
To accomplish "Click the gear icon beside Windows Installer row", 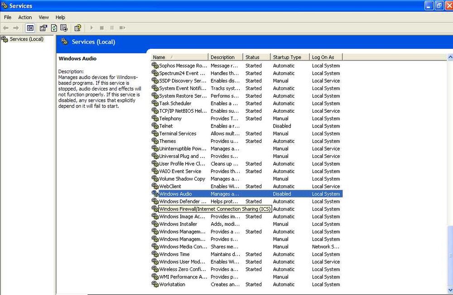I will [x=155, y=224].
